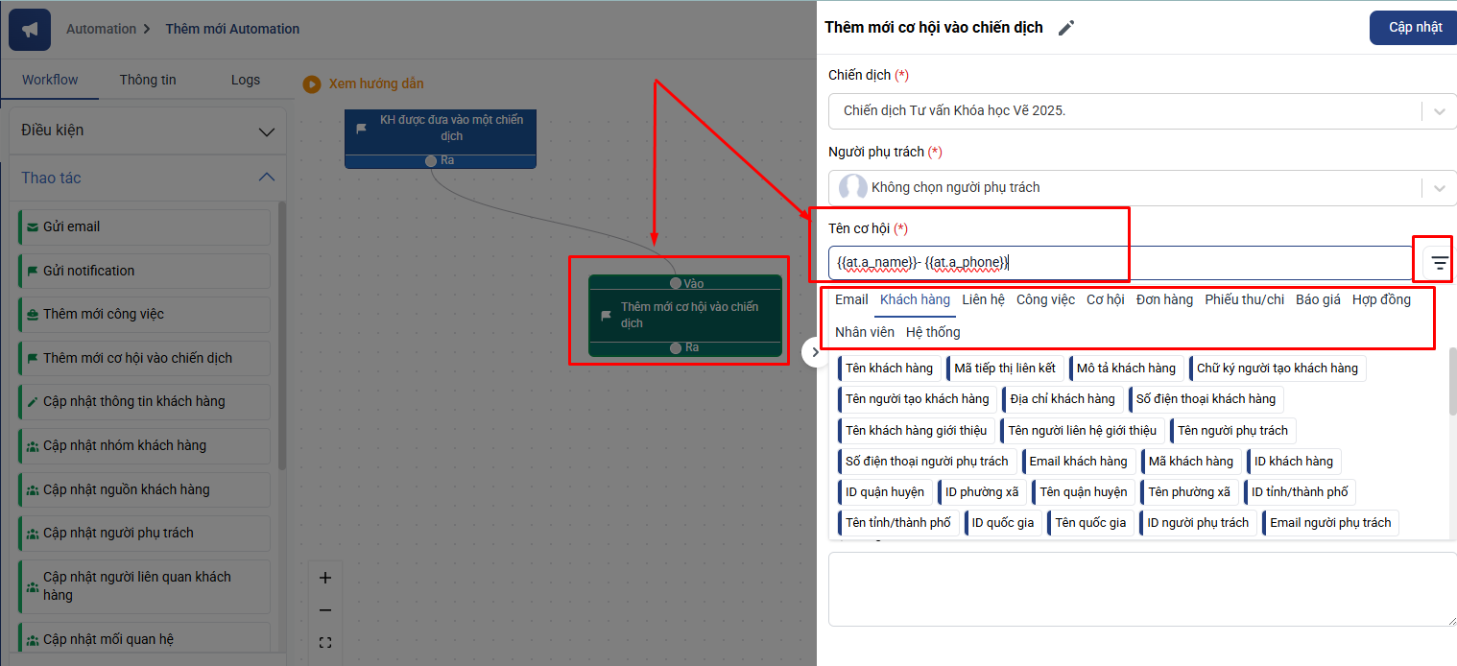Collapse the Thao tác section
The height and width of the screenshot is (666, 1457).
click(266, 178)
